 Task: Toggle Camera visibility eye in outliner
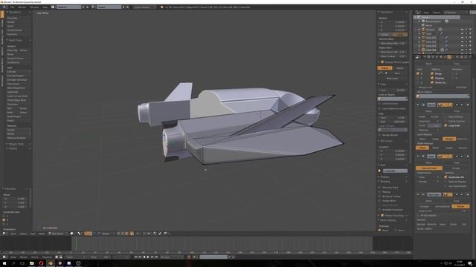462,30
